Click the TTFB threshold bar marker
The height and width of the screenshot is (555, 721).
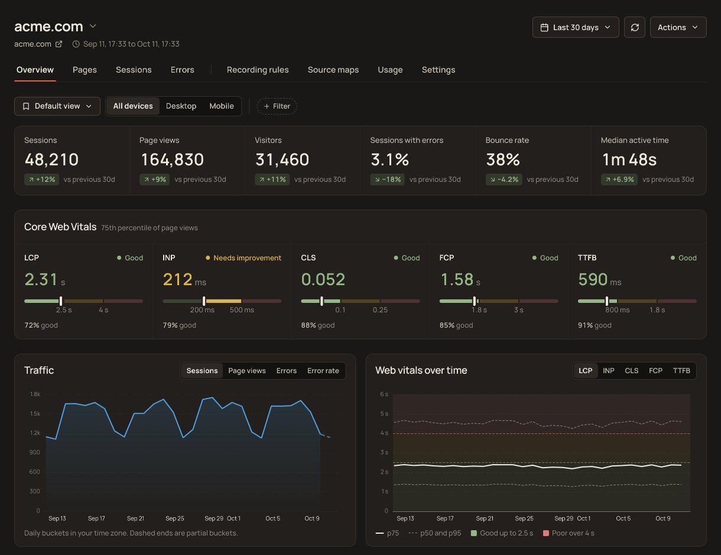coord(607,301)
